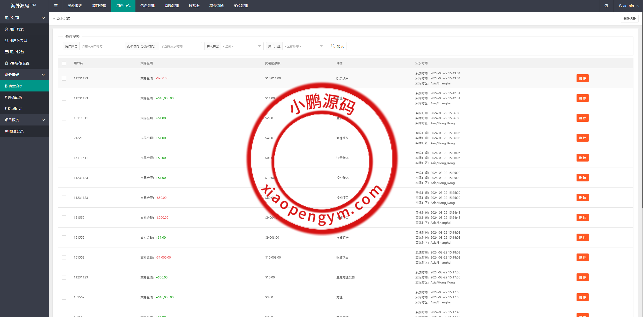Delete the 15111511 +$2.00 record

pyautogui.click(x=582, y=158)
